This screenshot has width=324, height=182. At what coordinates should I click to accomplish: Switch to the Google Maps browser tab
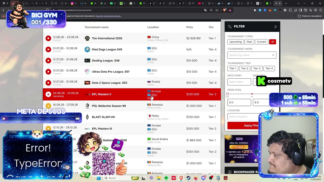click(103, 3)
